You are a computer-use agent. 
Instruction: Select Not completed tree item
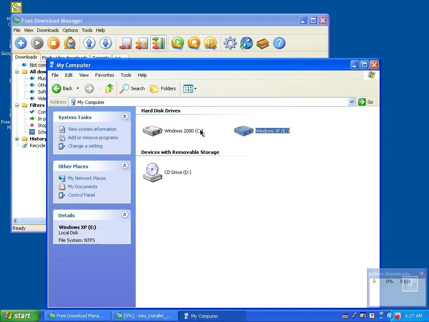tap(34, 65)
